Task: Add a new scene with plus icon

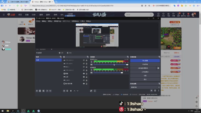Action: click(x=37, y=91)
